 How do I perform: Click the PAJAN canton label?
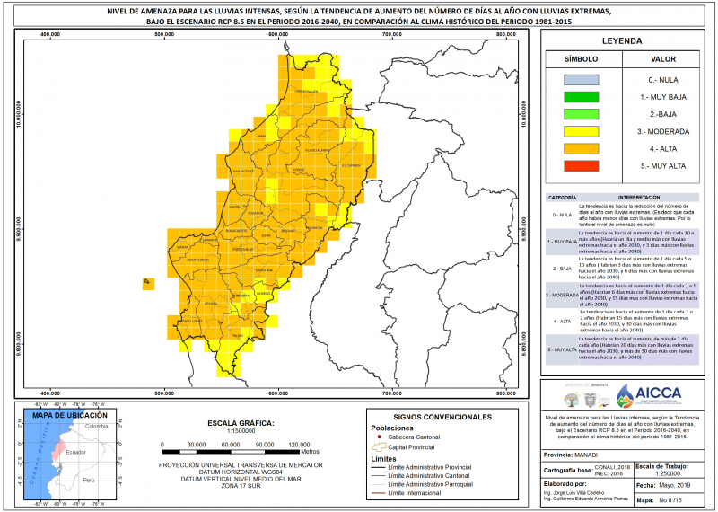[238, 336]
